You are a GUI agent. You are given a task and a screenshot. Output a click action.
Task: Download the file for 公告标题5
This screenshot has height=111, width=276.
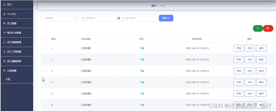[142, 94]
